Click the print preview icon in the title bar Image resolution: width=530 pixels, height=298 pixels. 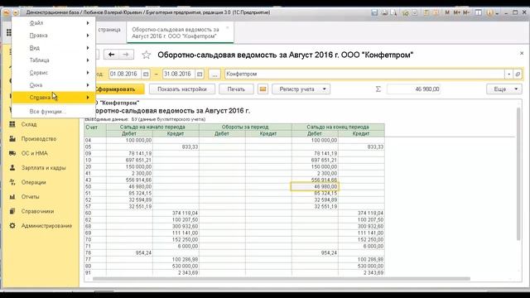[393, 12]
